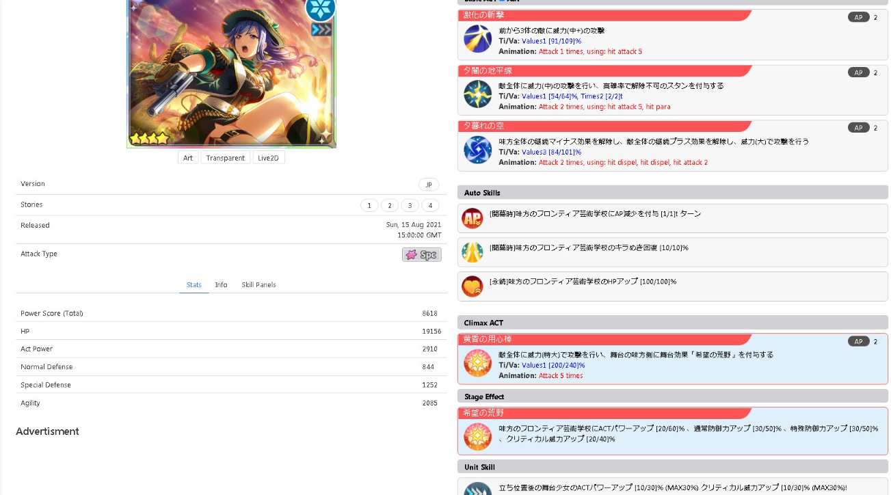Open story number 4
891x495 pixels.
430,205
